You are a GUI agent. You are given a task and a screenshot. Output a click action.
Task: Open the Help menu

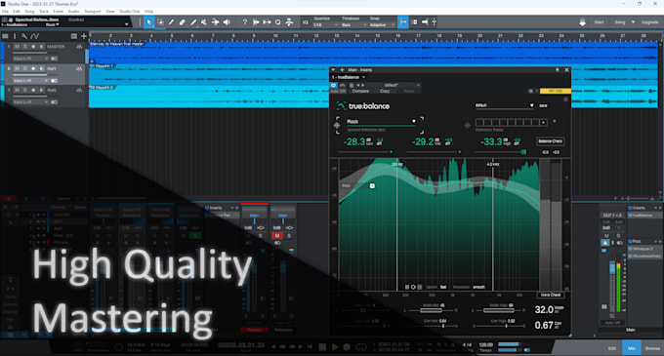pyautogui.click(x=148, y=12)
